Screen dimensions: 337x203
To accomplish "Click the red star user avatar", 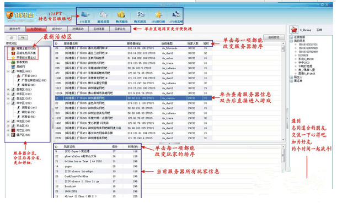I will [293, 30].
